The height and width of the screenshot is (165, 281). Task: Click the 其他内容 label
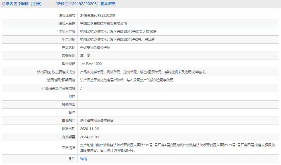pyautogui.click(x=68, y=105)
